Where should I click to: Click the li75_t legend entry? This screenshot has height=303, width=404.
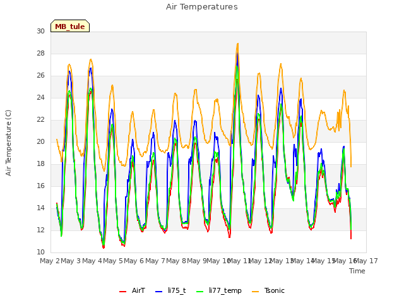(170, 290)
